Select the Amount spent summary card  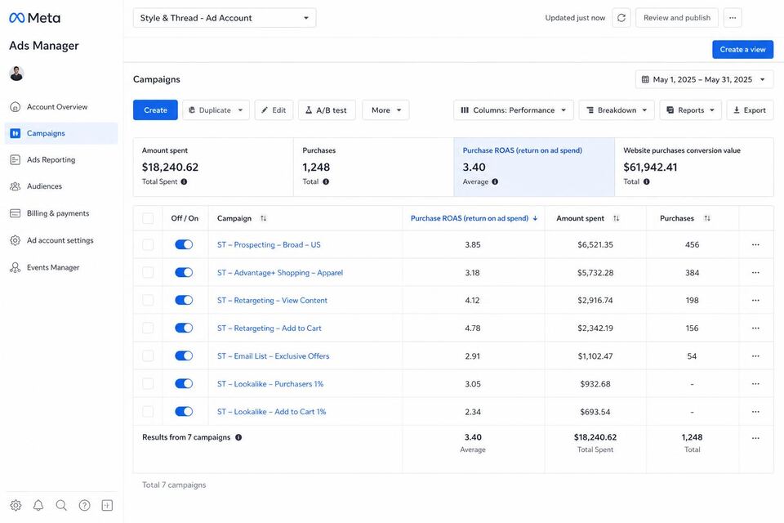(213, 168)
